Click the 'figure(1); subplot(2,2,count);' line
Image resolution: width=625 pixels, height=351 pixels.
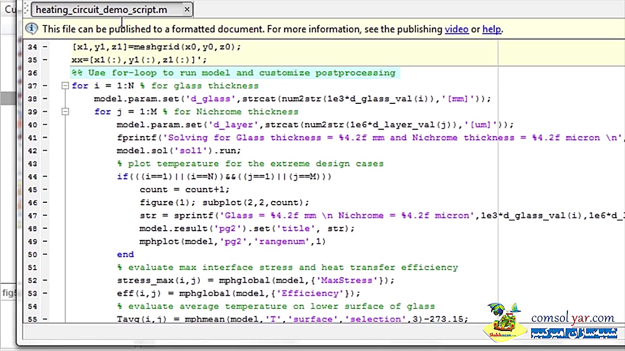(225, 203)
